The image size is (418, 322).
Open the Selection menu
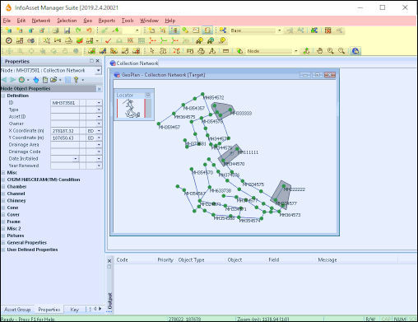point(67,21)
